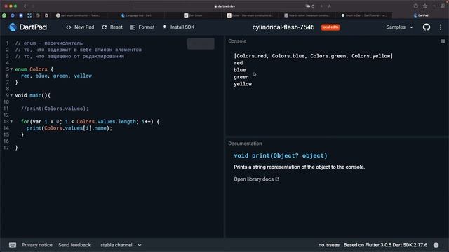Viewport: 449px width, 252px height.
Task: Click the commented //print(Colors.values) line
Action: (x=55, y=108)
